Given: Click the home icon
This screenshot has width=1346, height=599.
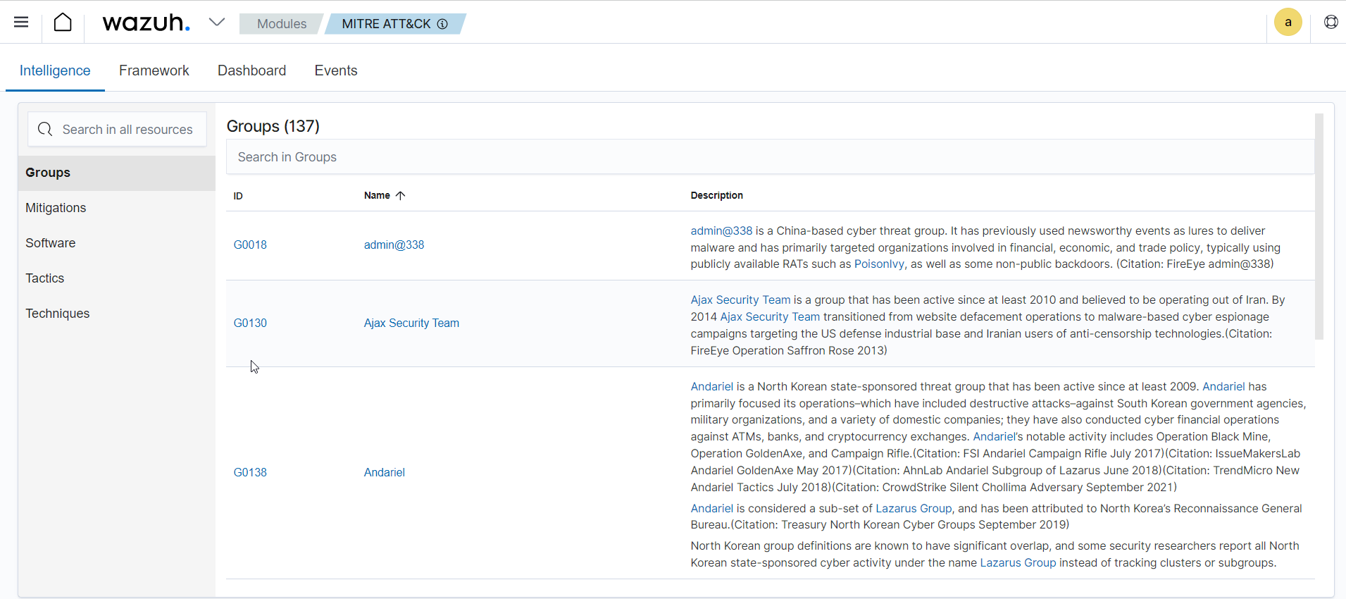Looking at the screenshot, I should [x=63, y=23].
